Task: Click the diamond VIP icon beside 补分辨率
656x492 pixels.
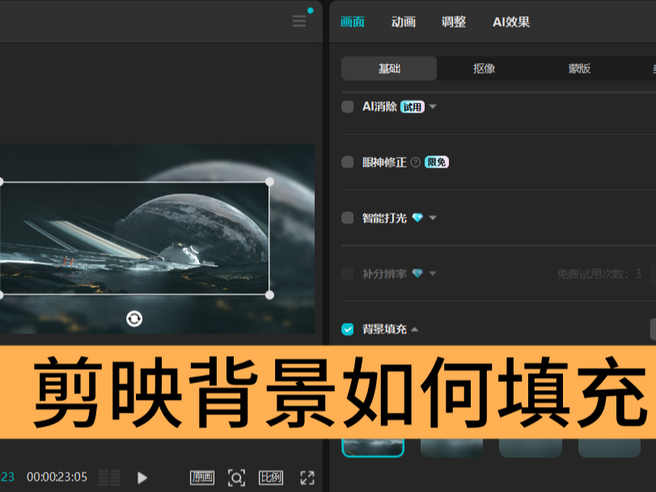Action: pos(417,274)
